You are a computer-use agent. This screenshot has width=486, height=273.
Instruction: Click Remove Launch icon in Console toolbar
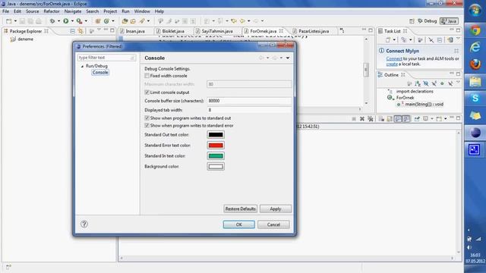(x=362, y=119)
